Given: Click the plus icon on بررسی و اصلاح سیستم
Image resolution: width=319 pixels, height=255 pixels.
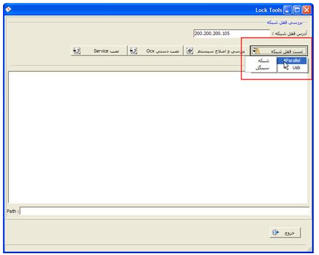Looking at the screenshot, I should (189, 51).
